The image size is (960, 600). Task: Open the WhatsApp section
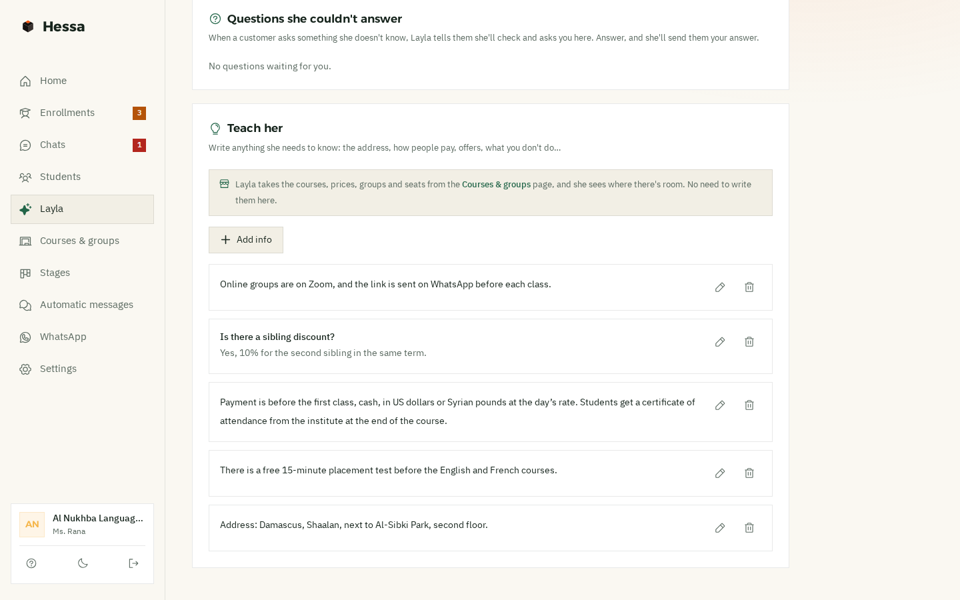coord(82,337)
